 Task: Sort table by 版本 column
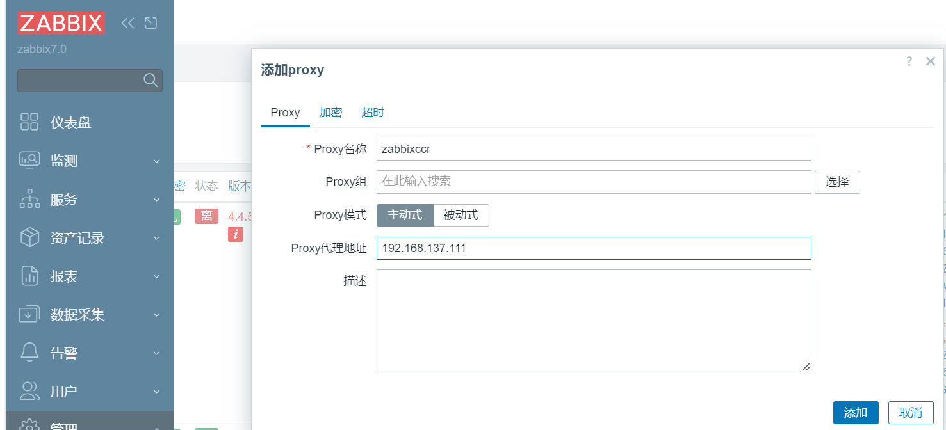pyautogui.click(x=240, y=186)
